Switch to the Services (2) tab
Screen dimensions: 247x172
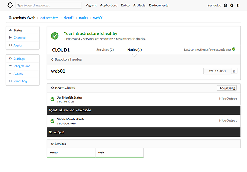(105, 49)
